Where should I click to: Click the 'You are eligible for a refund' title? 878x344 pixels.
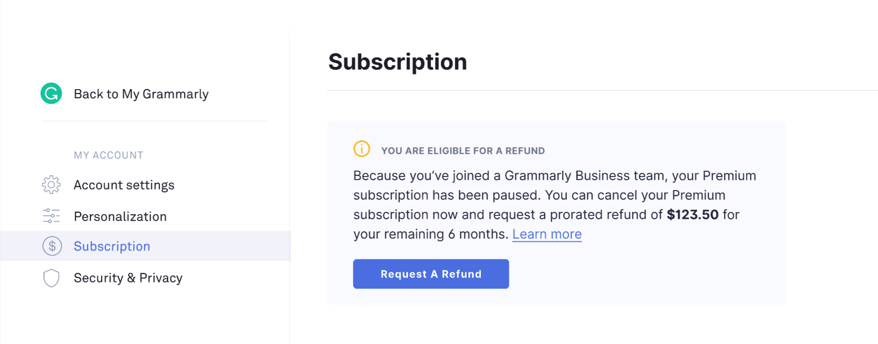pos(463,151)
